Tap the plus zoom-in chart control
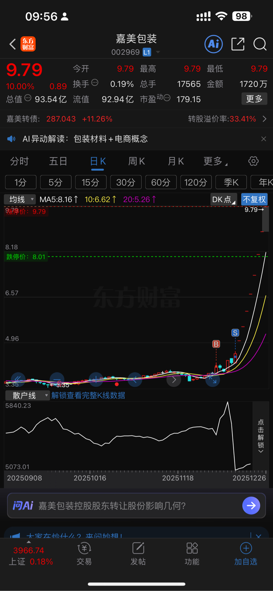Viewport: 273px width, 591px height. (x=96, y=379)
